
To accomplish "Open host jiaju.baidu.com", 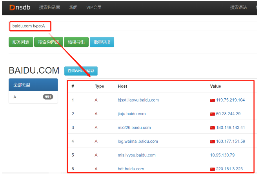I will (132, 114).
